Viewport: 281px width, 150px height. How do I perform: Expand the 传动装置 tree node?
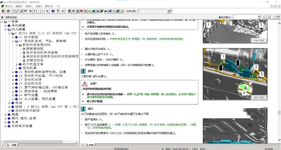tap(5, 26)
